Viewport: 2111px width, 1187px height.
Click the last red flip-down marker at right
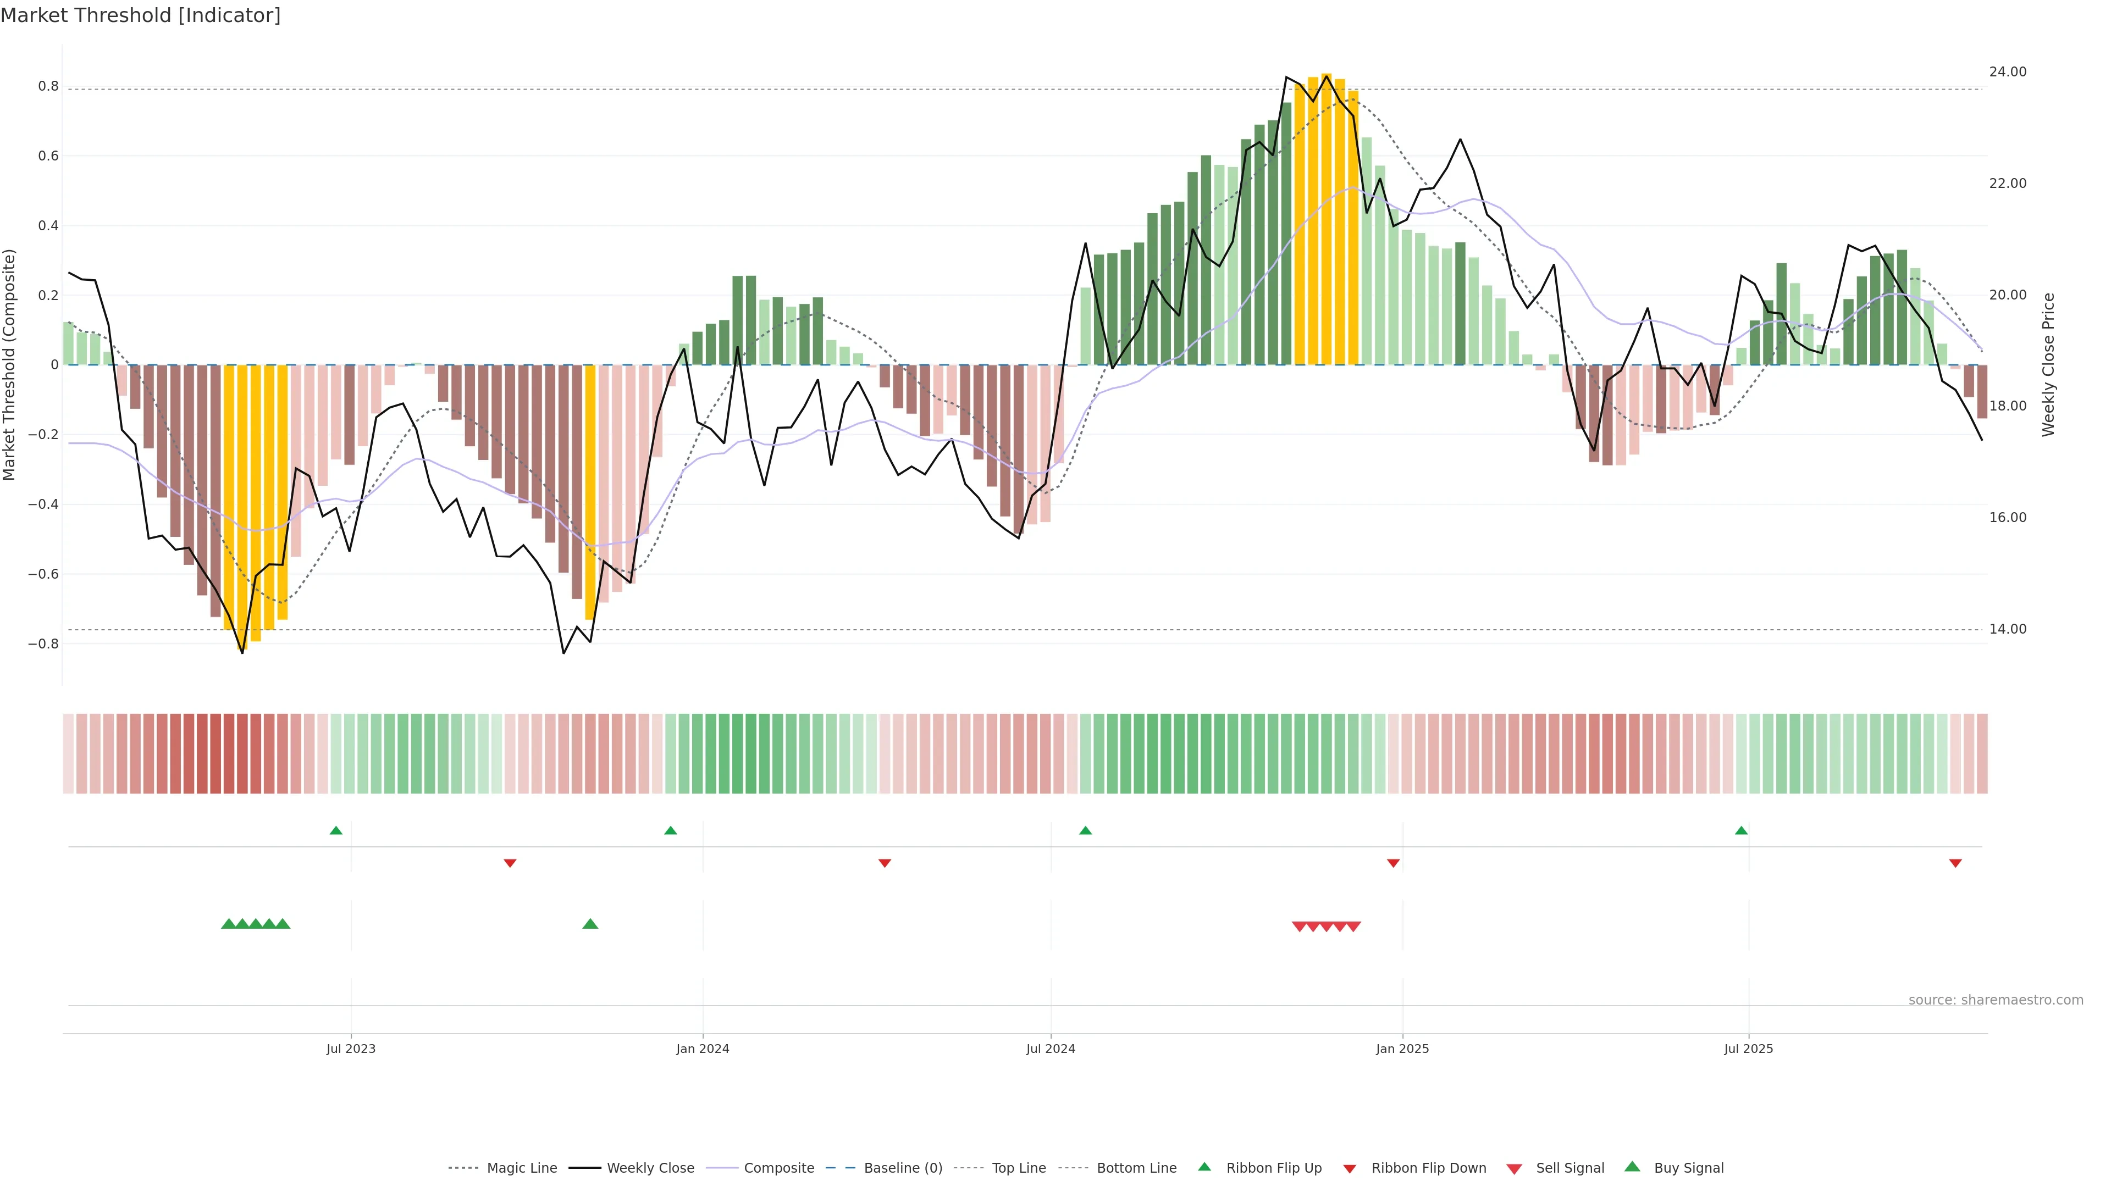1955,863
